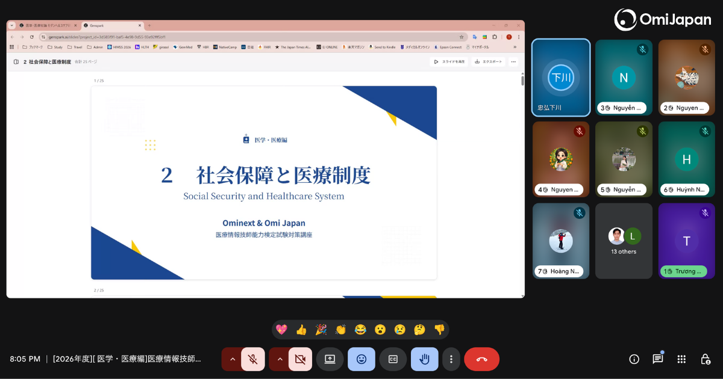Click the slide page vertical scrollbar
This screenshot has width=723, height=379.
[522, 81]
